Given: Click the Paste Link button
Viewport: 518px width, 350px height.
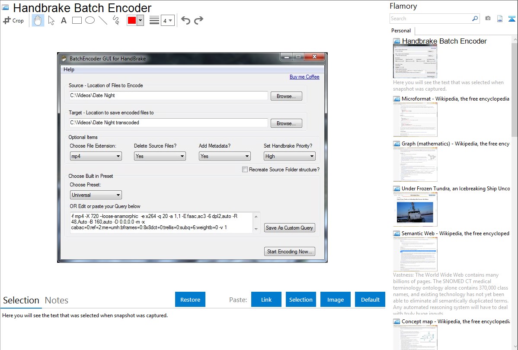Looking at the screenshot, I should tap(266, 300).
